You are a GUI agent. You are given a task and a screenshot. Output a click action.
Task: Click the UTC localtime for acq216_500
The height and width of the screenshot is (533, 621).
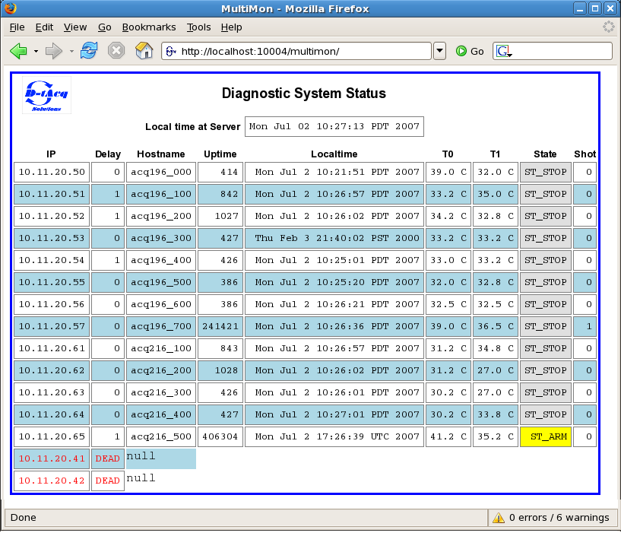coord(334,436)
